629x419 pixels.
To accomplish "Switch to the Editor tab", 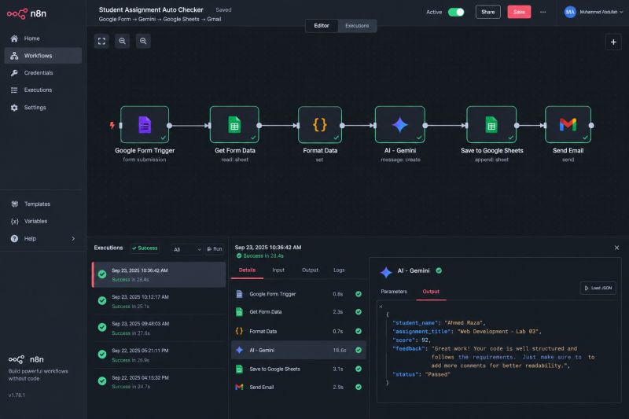I will point(322,26).
